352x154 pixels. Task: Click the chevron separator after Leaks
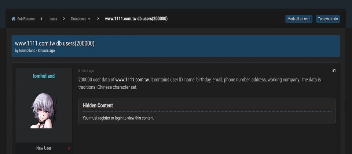(x=64, y=19)
